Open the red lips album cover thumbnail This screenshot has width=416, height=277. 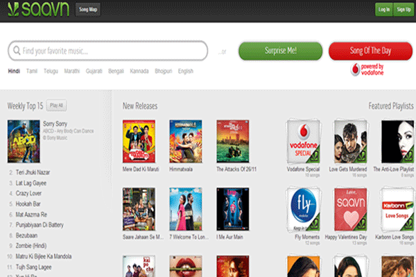click(x=186, y=266)
